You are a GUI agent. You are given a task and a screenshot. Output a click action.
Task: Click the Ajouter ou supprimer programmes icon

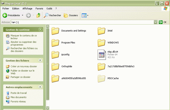point(8,42)
